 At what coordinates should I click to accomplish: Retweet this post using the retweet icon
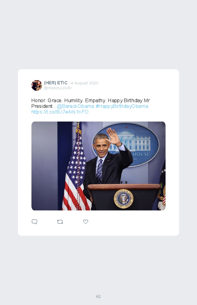coord(60,222)
